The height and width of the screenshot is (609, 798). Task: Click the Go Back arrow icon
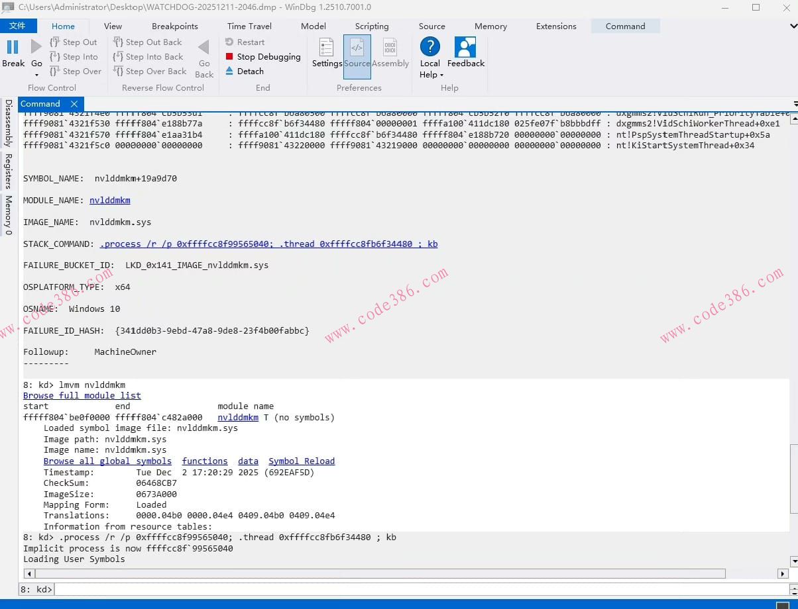(204, 47)
